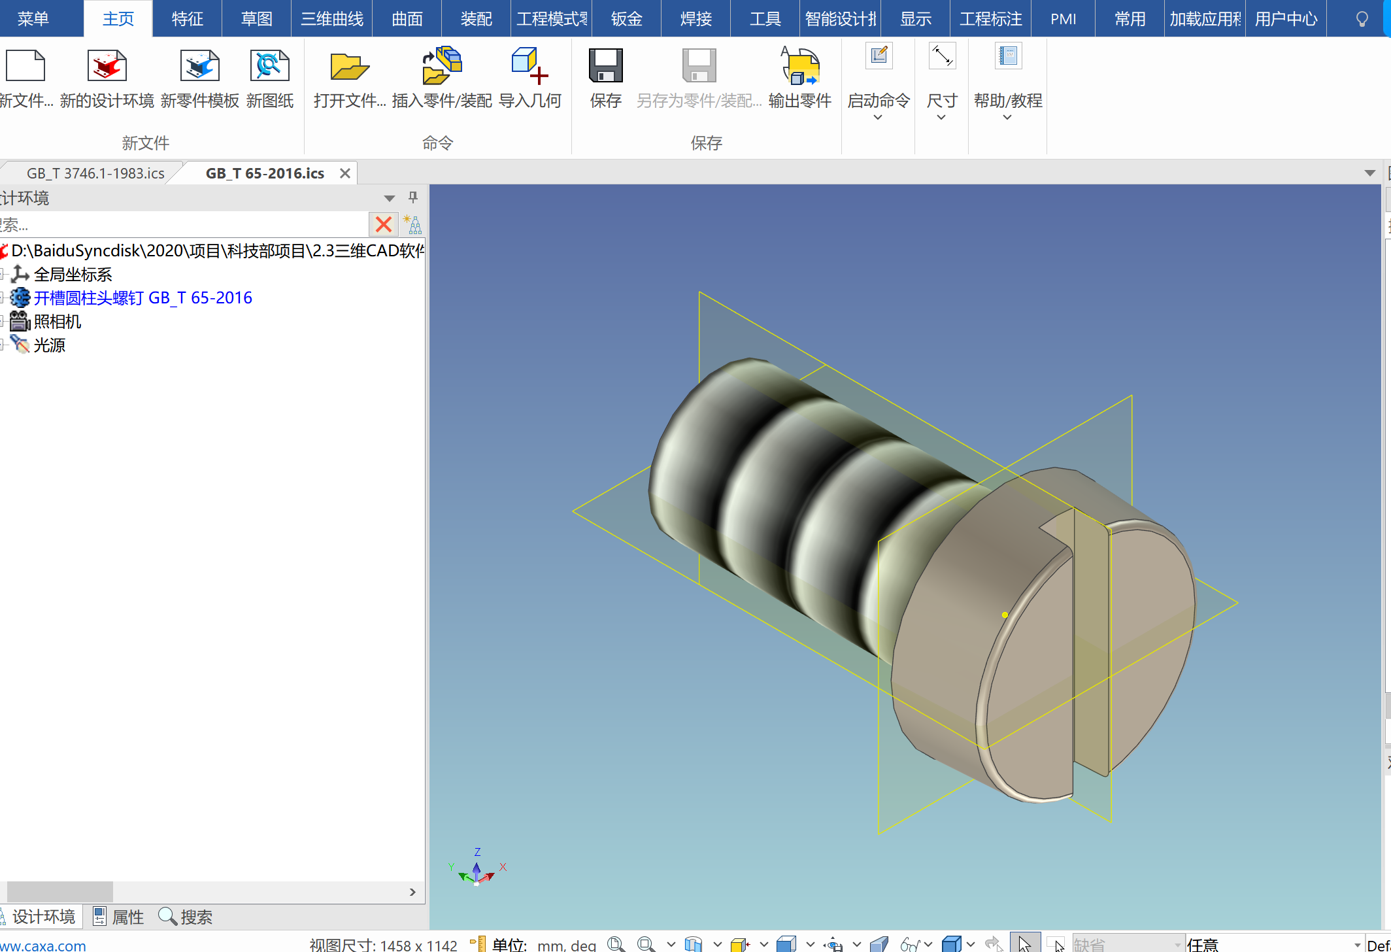
Task: Click the design tree horizontal scrollbar thumb
Action: [x=59, y=892]
